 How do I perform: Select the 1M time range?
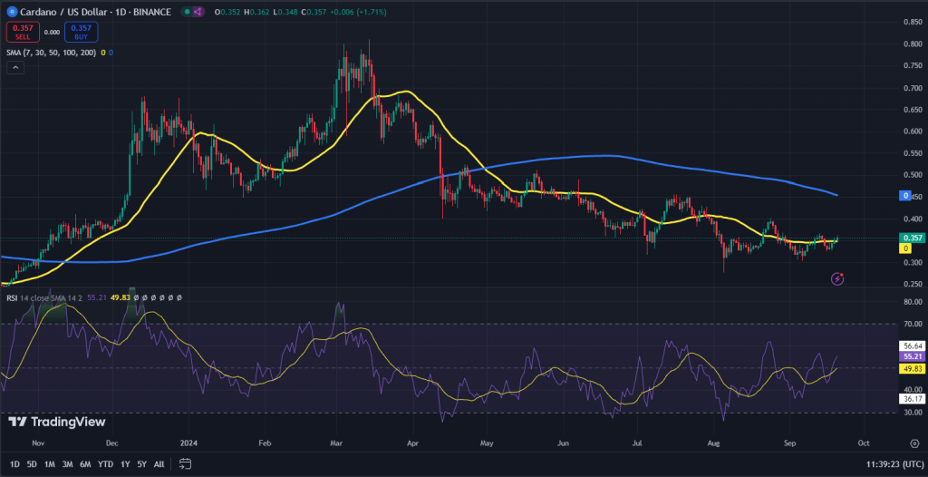(x=50, y=464)
